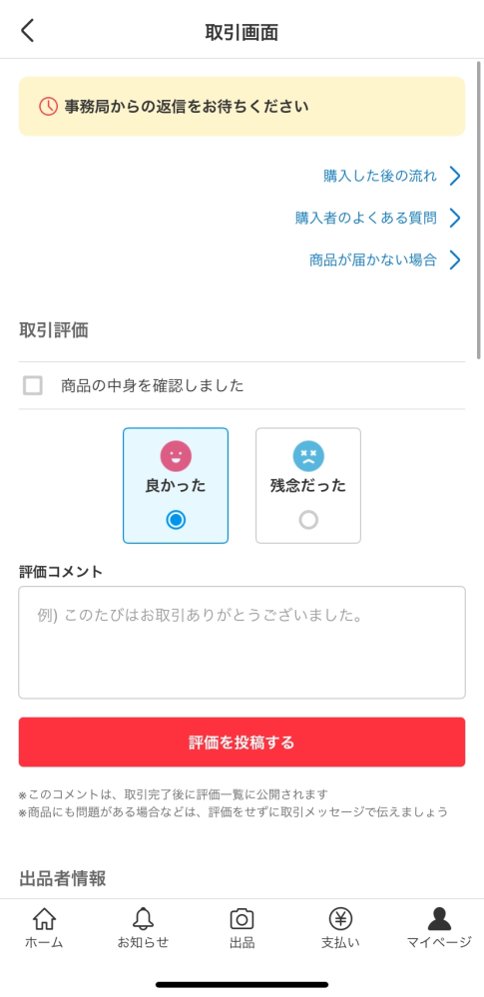The width and height of the screenshot is (484, 997).
Task: Expand the chevron beside 購入者のよくある質問
Action: [454, 219]
